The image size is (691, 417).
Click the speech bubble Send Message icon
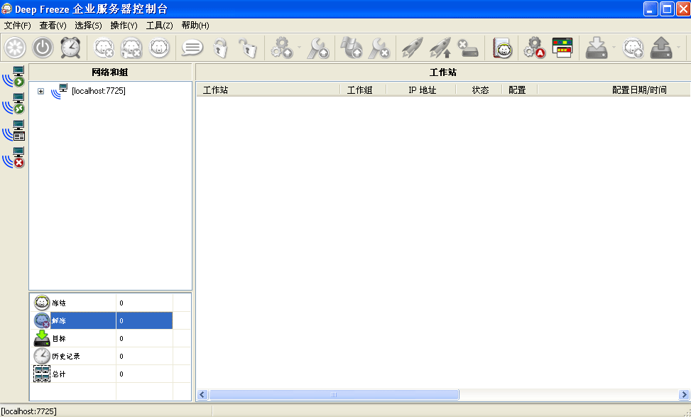coord(192,48)
